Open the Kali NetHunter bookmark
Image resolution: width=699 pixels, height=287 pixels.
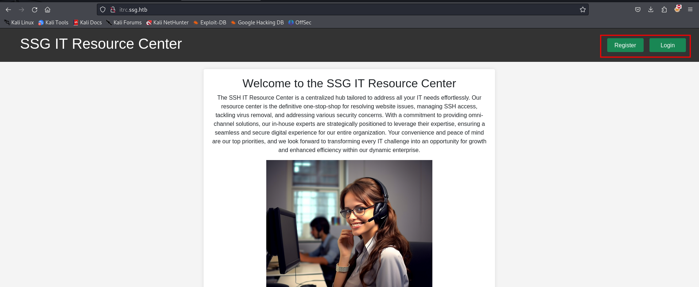coord(168,23)
